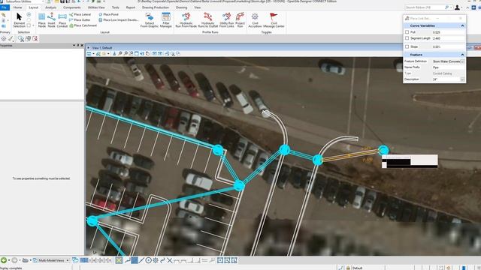Screen dimensions: 481x270
Task: Click the Insert Node tool
Action: click(x=51, y=20)
